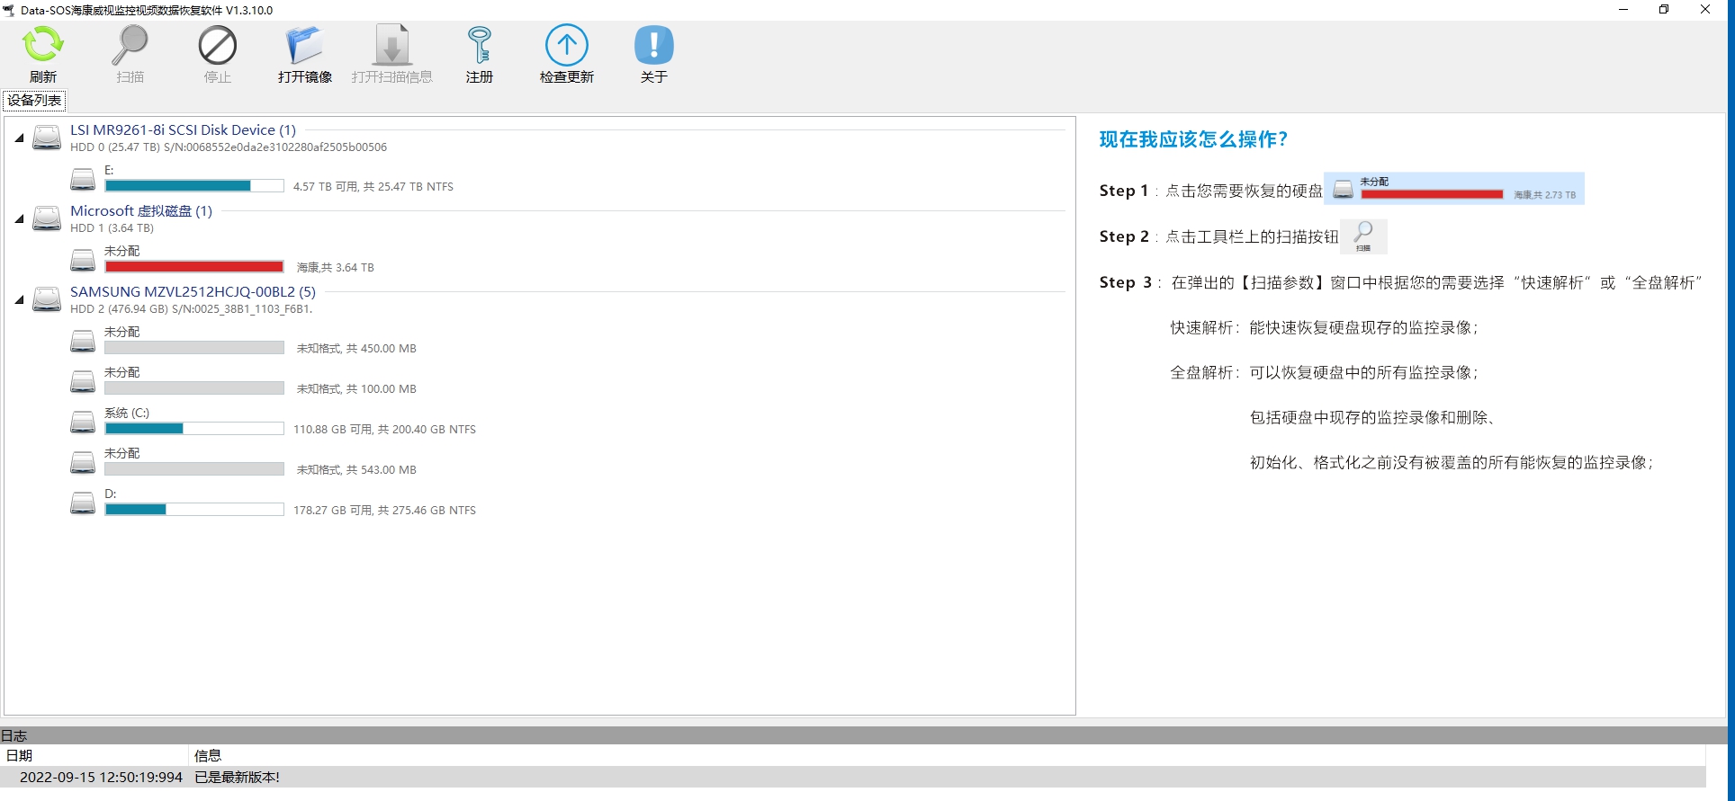Open the 打开镜像 folder icon

304,45
